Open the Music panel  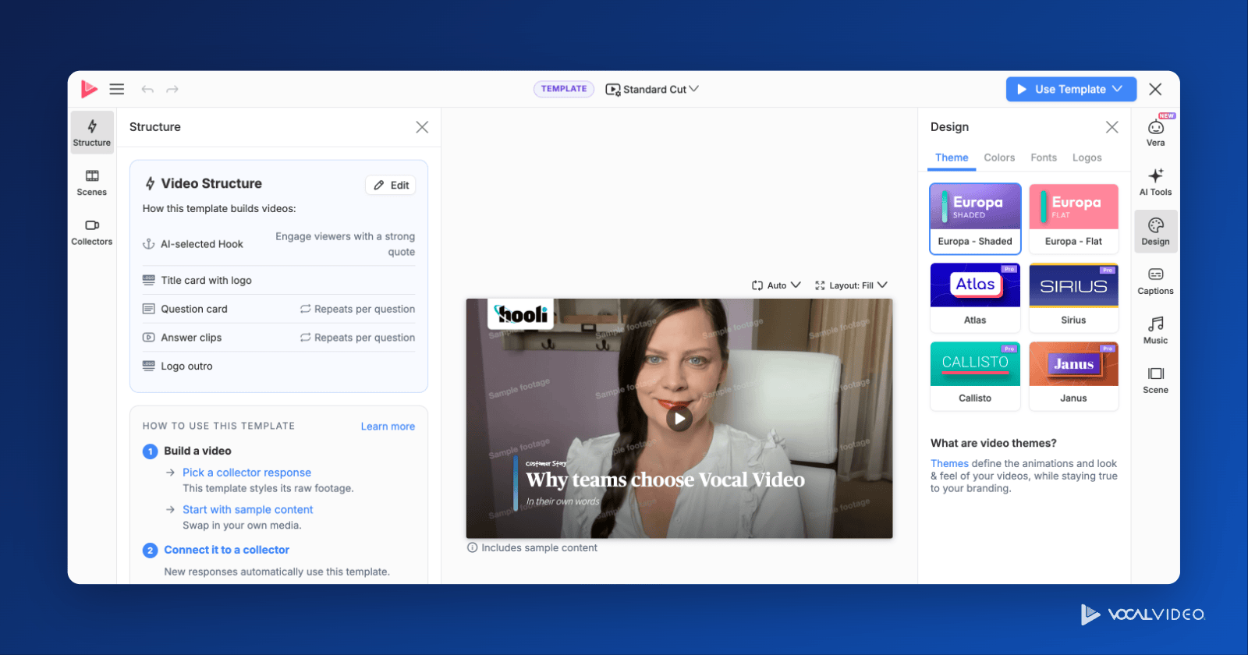click(x=1156, y=331)
